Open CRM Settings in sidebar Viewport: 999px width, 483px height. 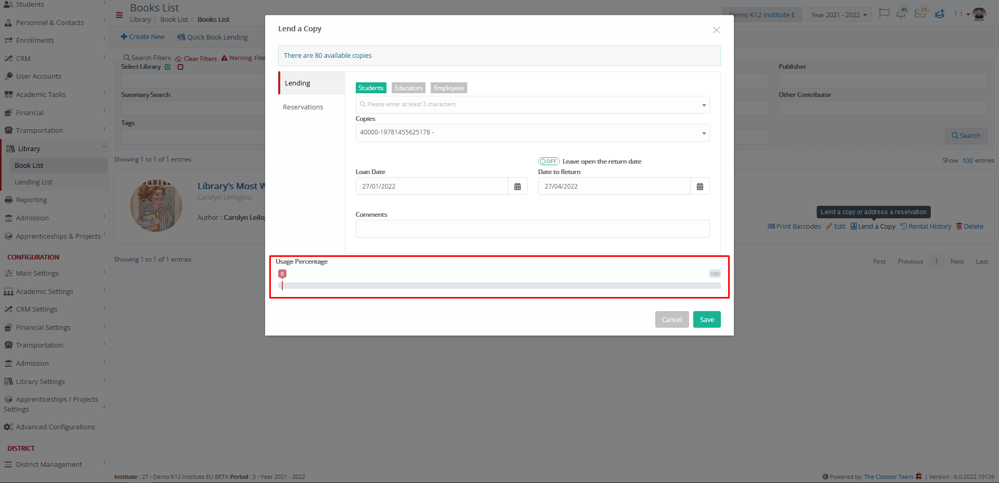point(54,309)
